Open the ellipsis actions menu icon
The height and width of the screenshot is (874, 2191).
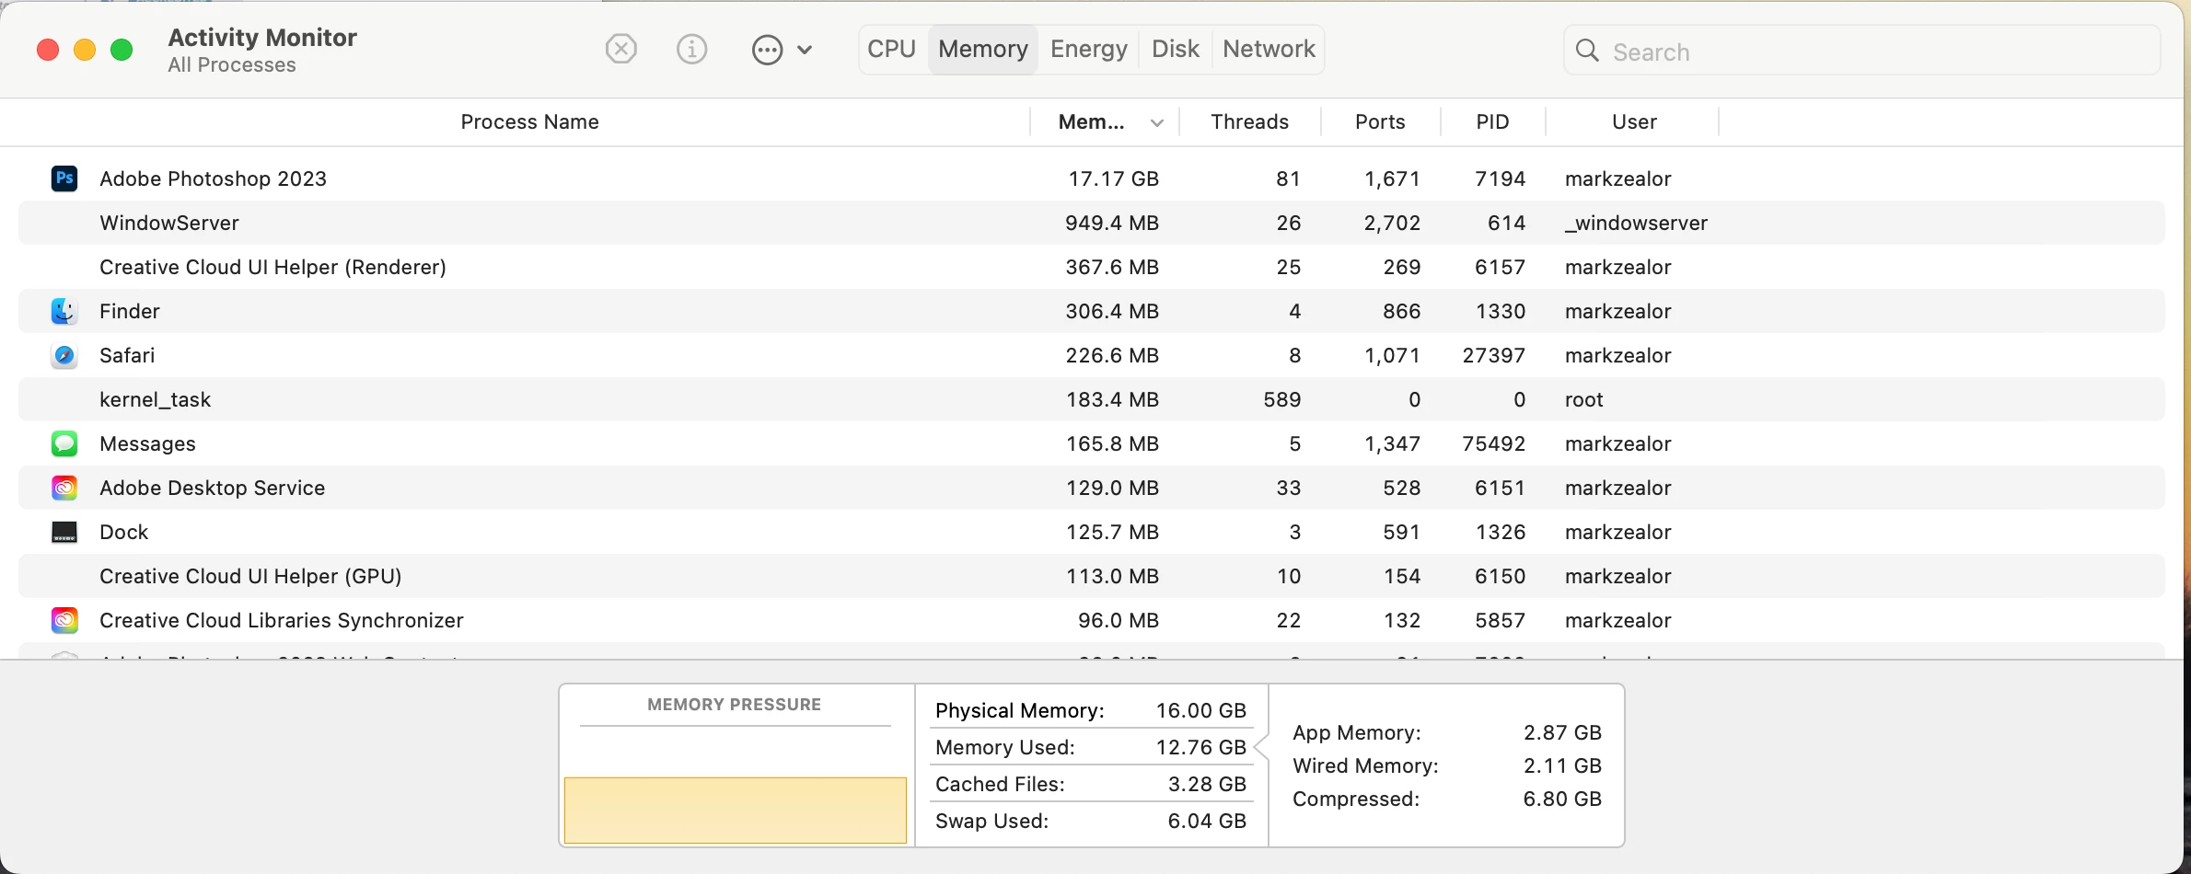click(x=767, y=50)
